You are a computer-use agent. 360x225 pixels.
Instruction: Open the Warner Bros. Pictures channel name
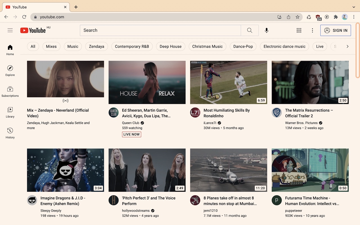(x=301, y=123)
